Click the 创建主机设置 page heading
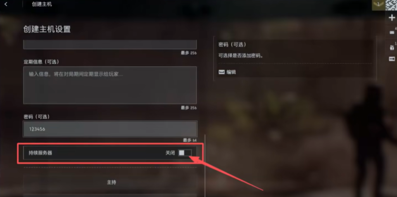This screenshot has height=197, width=397. pyautogui.click(x=47, y=29)
